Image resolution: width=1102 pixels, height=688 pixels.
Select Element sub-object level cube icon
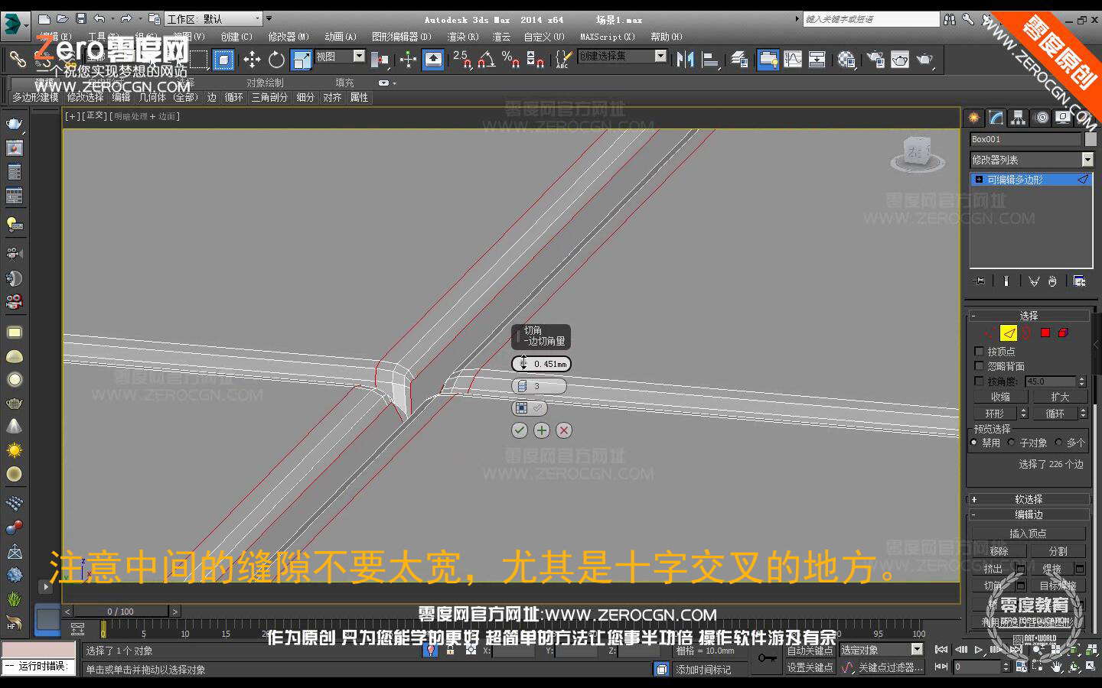pos(1063,333)
